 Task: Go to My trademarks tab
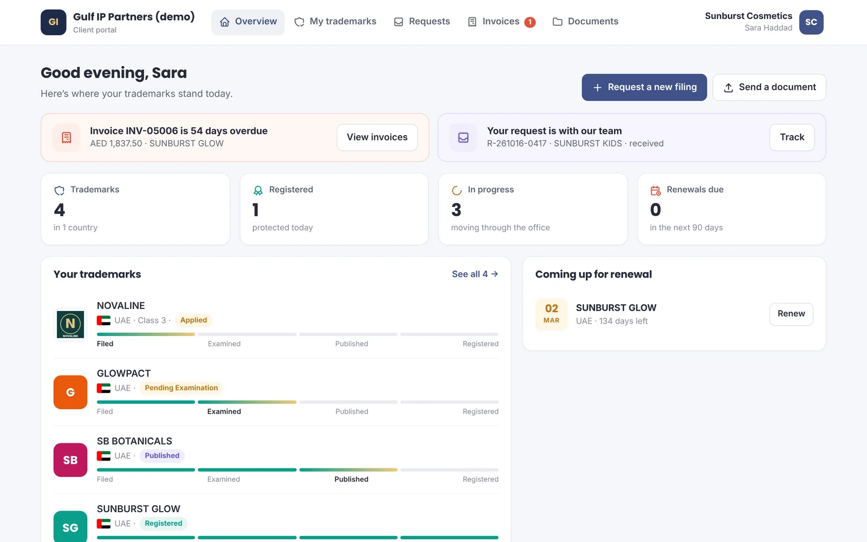click(x=335, y=22)
